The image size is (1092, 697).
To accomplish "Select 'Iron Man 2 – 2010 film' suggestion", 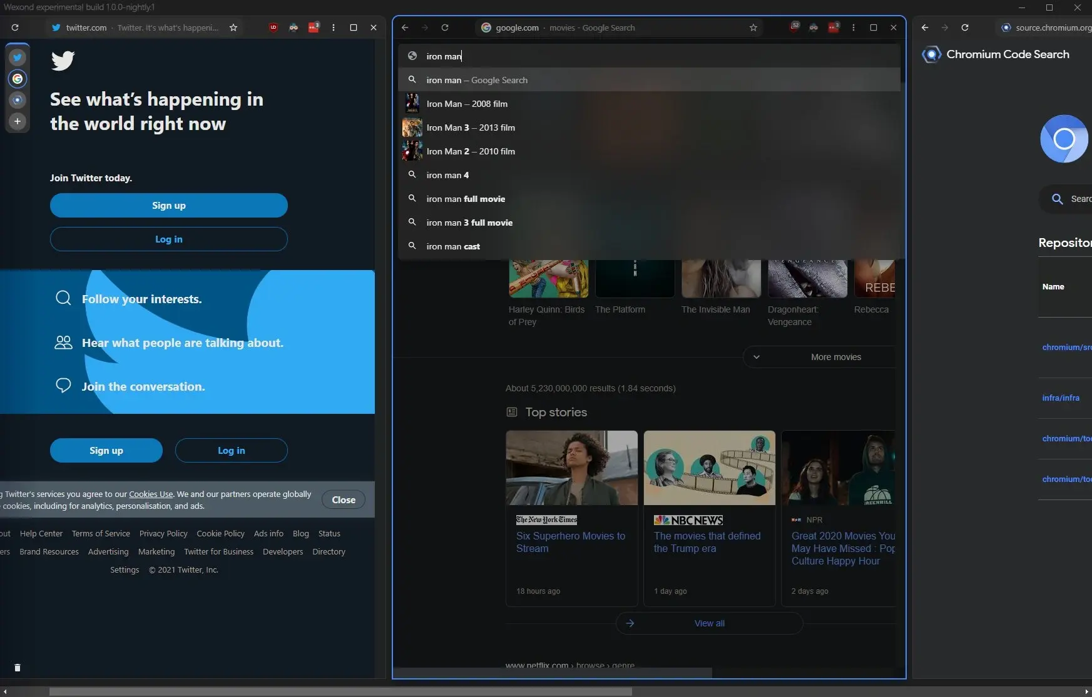I will click(650, 151).
